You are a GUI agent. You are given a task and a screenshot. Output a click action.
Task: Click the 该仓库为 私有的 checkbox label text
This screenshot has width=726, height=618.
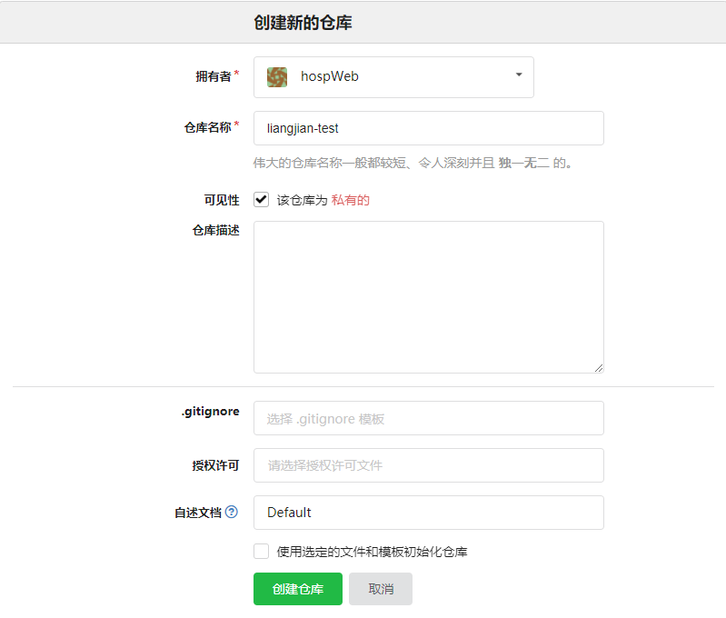tap(323, 200)
